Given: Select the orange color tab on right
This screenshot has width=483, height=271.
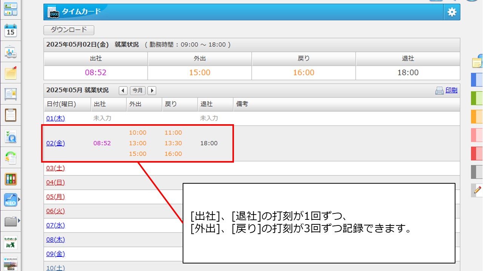Looking at the screenshot, I should click(477, 116).
